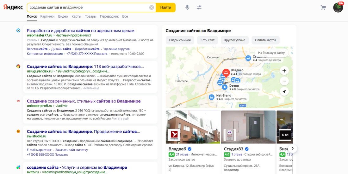The width and height of the screenshot is (348, 174).
Task: Click the БМ logo badge
Action: point(285,135)
